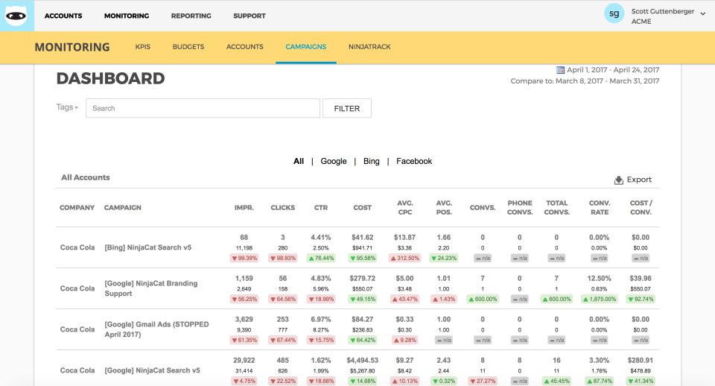Click the $279.72 cost value

[x=363, y=278]
